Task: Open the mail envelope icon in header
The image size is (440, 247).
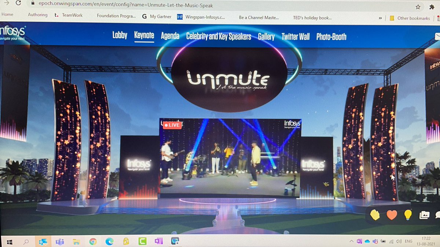Action: tap(437, 36)
